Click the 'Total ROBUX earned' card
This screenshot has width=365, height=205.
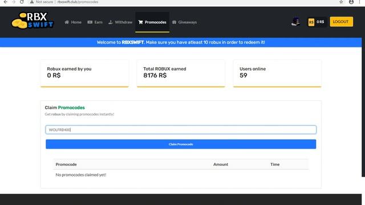point(181,73)
